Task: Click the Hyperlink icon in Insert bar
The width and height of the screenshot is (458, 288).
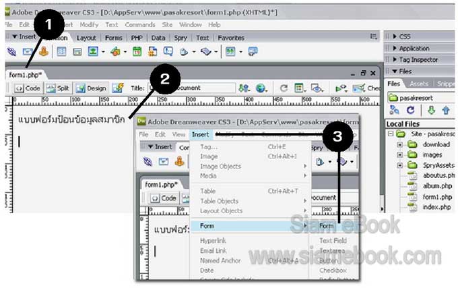Action: (x=11, y=52)
